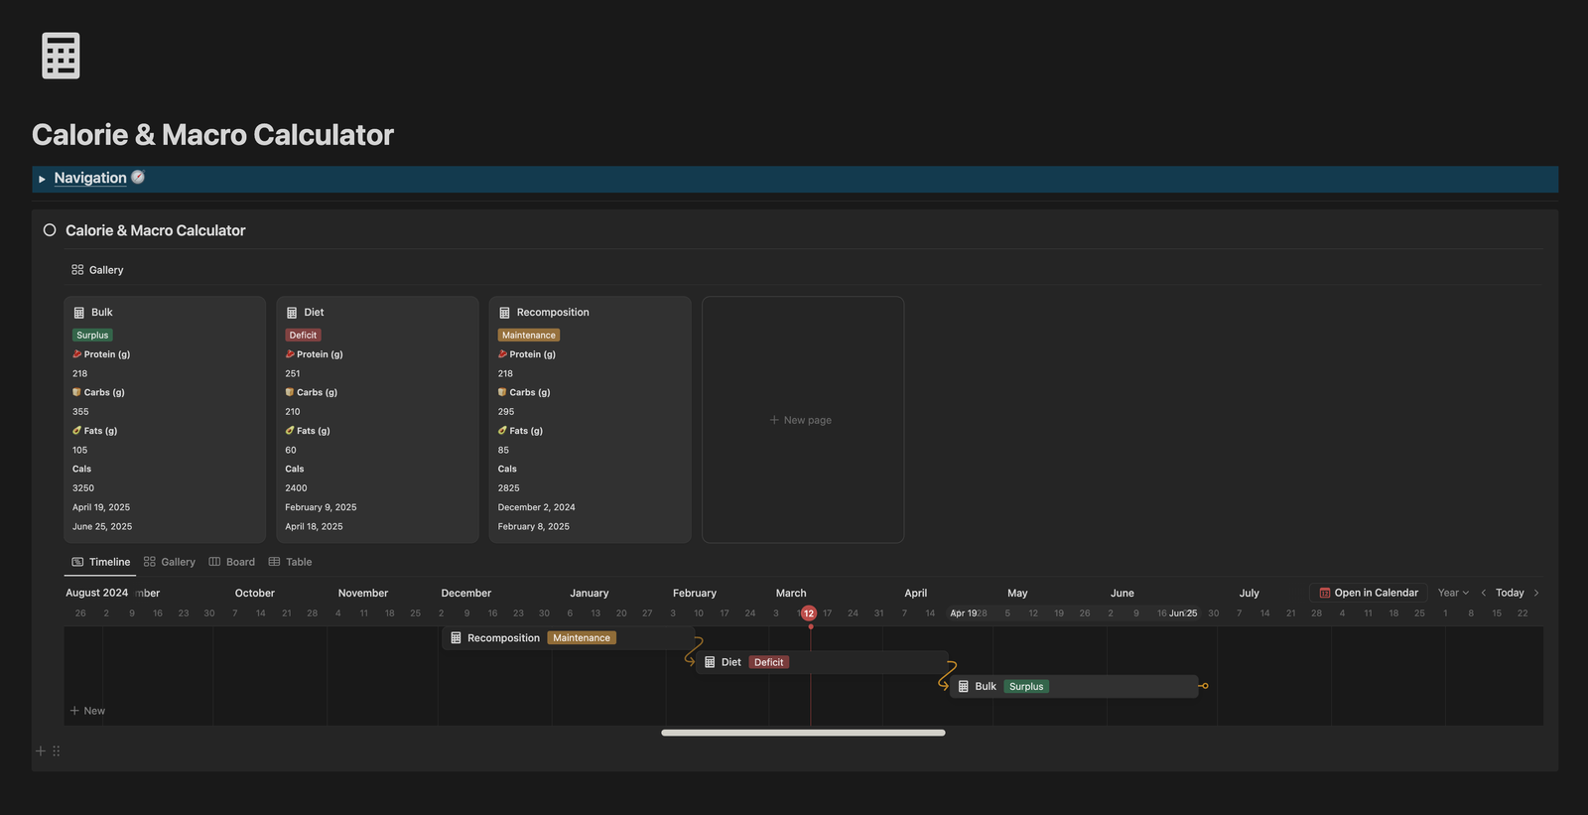Switch to the Table view tab

point(290,562)
